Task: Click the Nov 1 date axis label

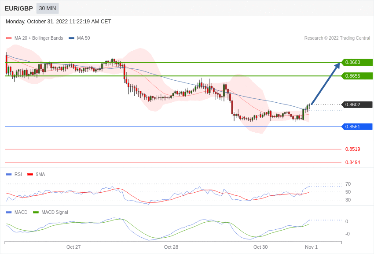Action: 311,247
